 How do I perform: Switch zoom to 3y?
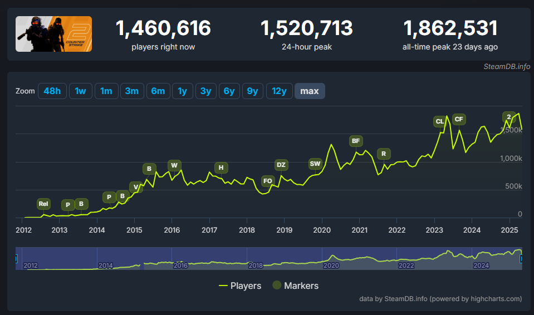coord(205,91)
